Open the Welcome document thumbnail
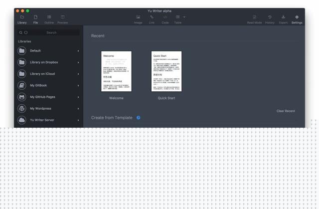Screen dimensions: 319x209 [x=116, y=71]
